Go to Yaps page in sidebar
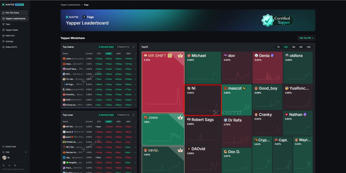346x173 pixels. pyautogui.click(x=14, y=24)
